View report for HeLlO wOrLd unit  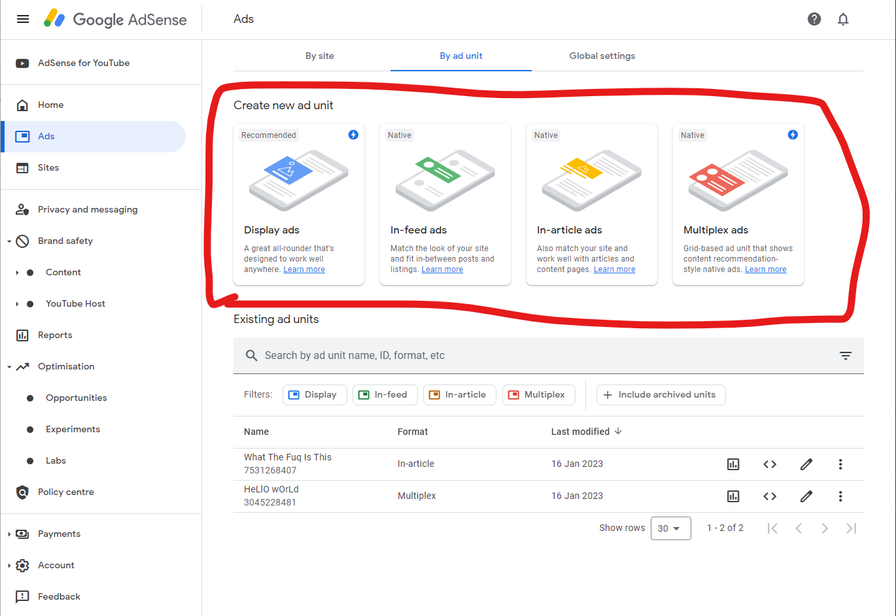click(x=733, y=496)
